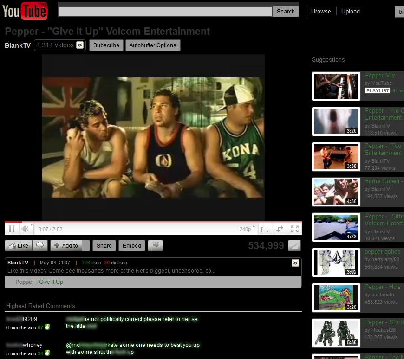Expand the video description box

coord(295,263)
